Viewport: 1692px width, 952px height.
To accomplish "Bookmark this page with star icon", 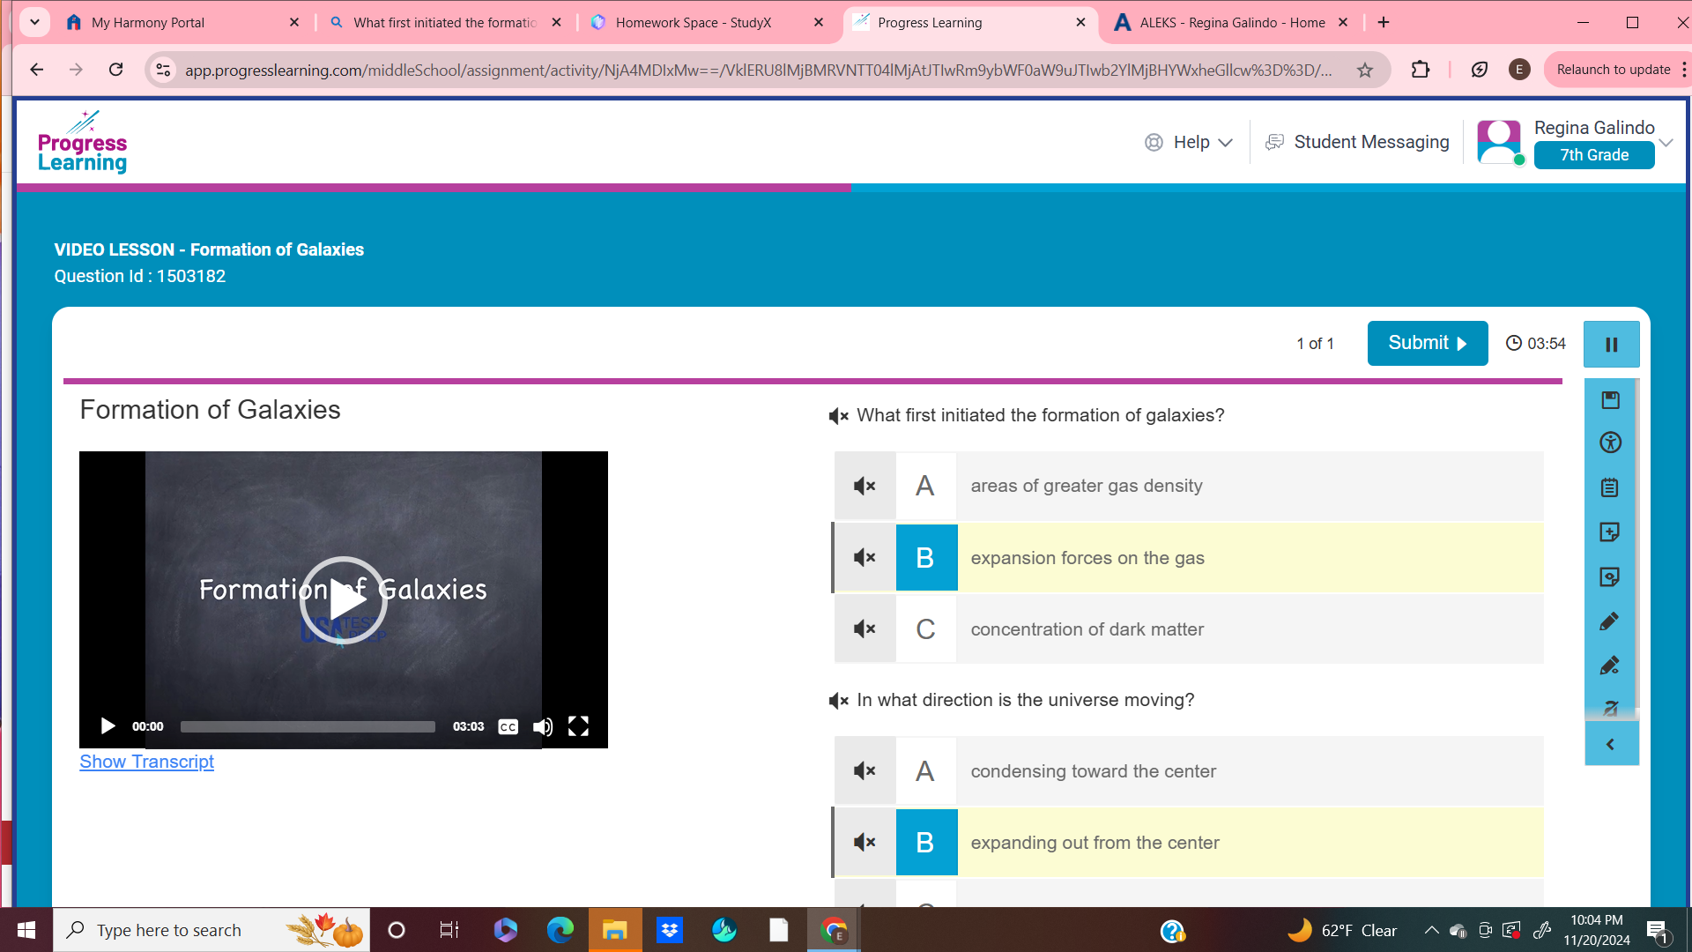I will click(1365, 71).
